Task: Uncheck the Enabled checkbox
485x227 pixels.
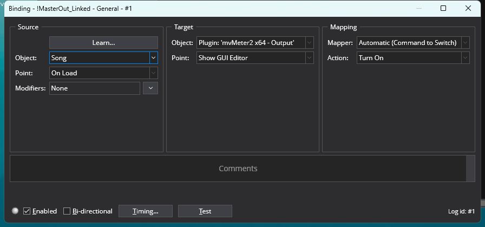Action: [27, 211]
